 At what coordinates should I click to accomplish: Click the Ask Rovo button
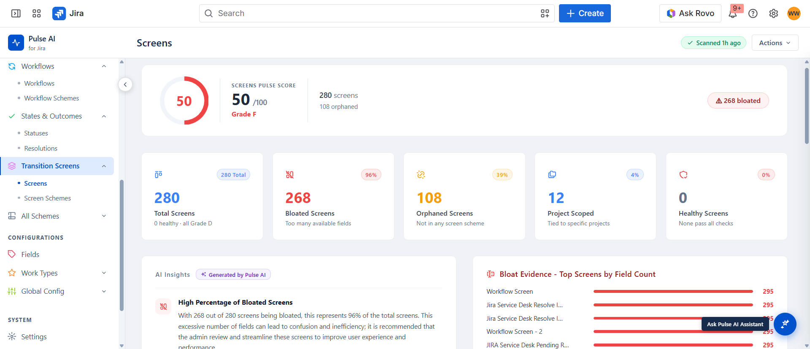coord(690,14)
